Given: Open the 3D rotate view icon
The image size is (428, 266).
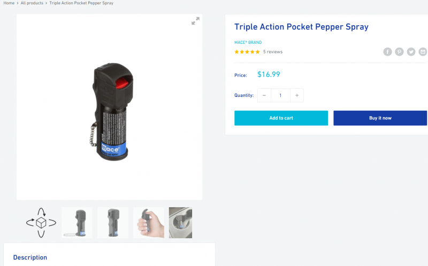Looking at the screenshot, I should (41, 223).
